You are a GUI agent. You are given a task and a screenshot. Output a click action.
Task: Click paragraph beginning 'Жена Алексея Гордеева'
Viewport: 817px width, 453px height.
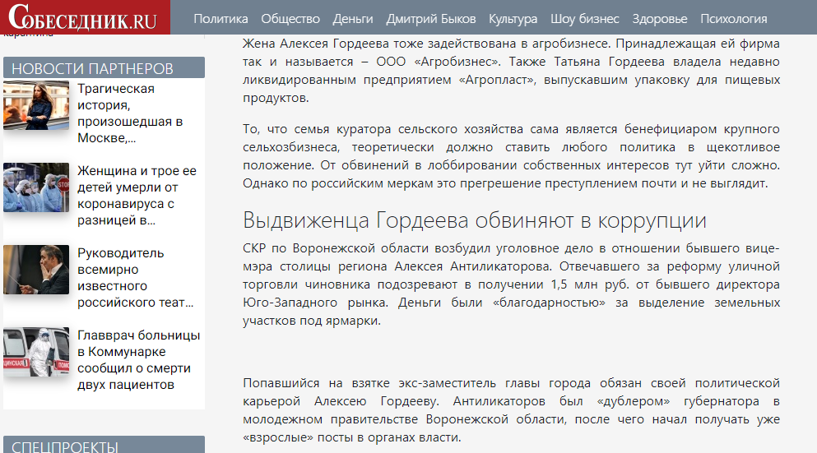click(511, 71)
